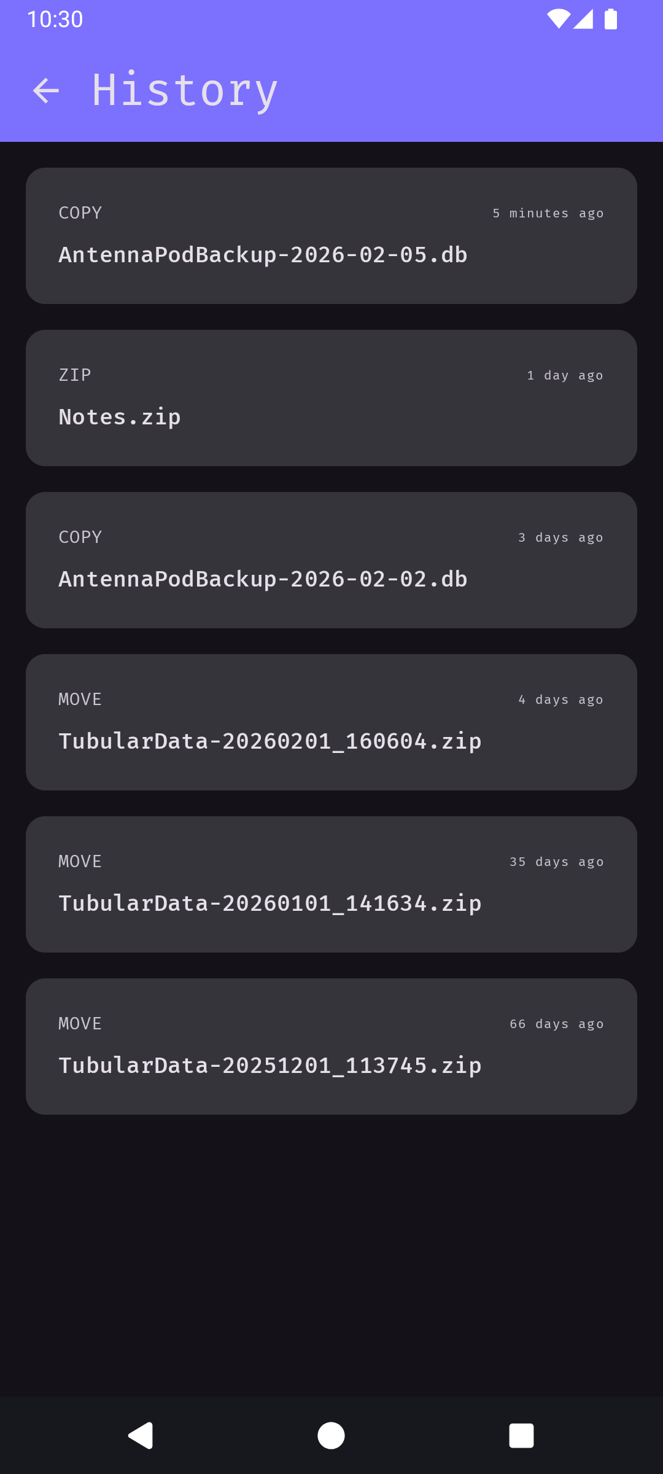This screenshot has height=1474, width=663.
Task: Tap the ZIP operation label
Action: point(75,375)
